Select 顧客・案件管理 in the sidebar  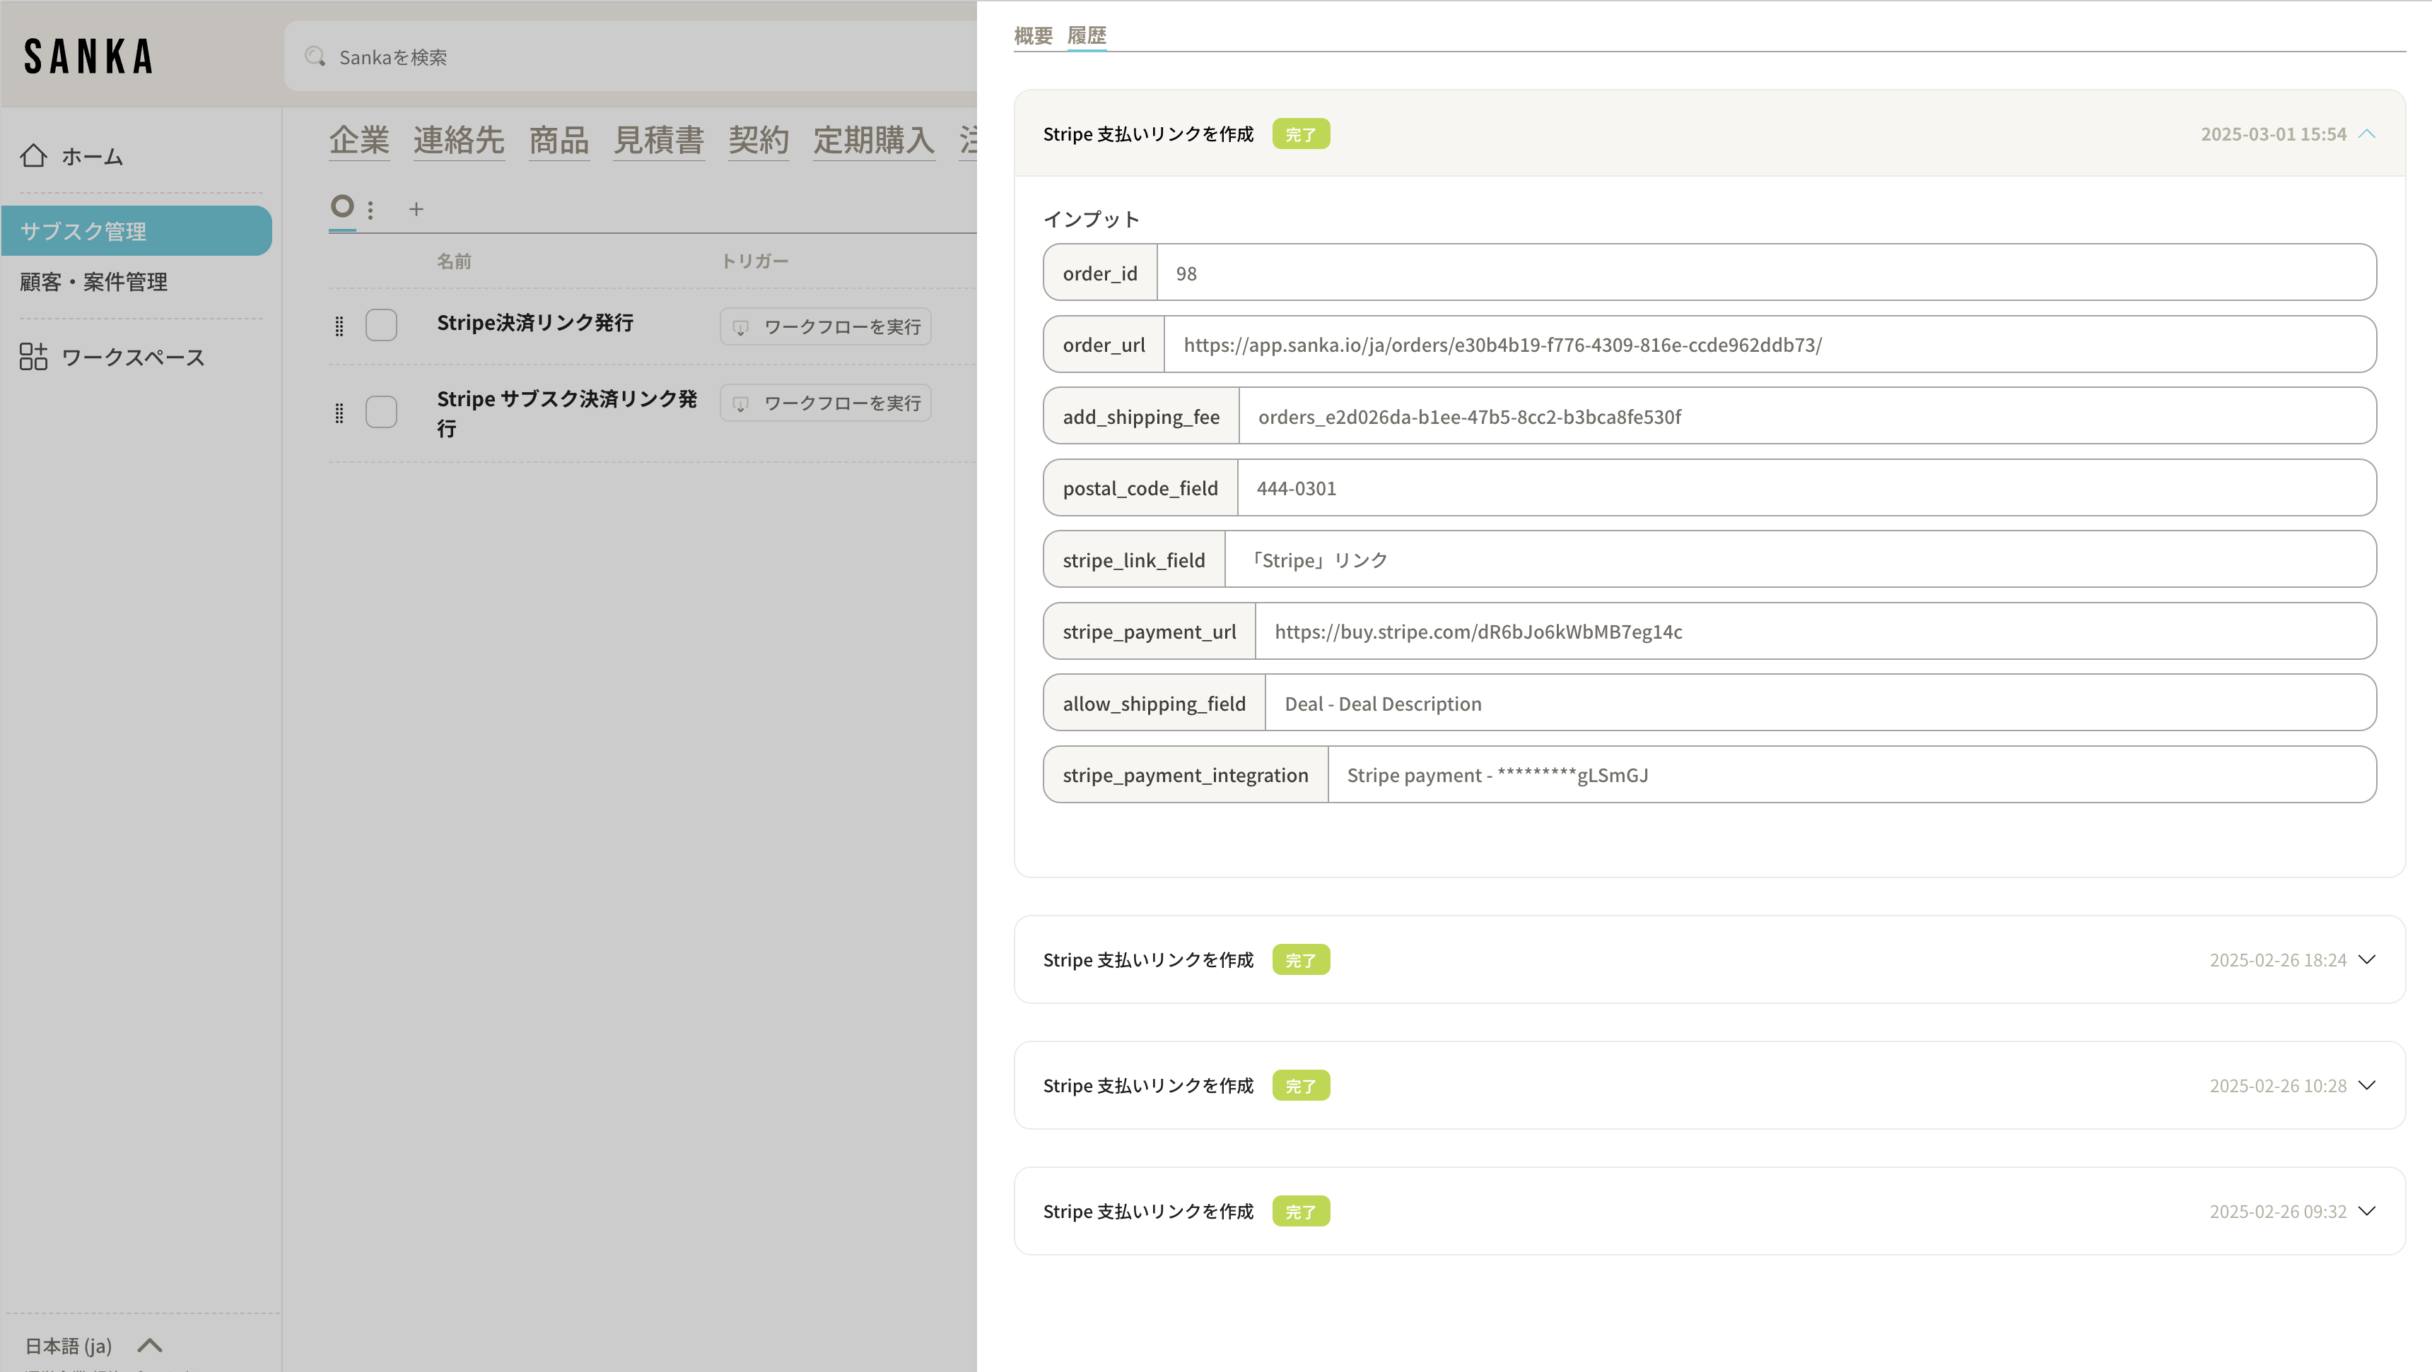click(93, 281)
